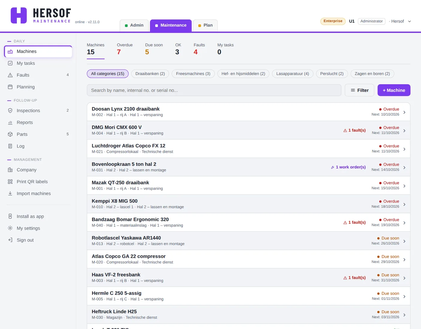Click the Planning calendar icon
The image size is (421, 329).
(10, 87)
